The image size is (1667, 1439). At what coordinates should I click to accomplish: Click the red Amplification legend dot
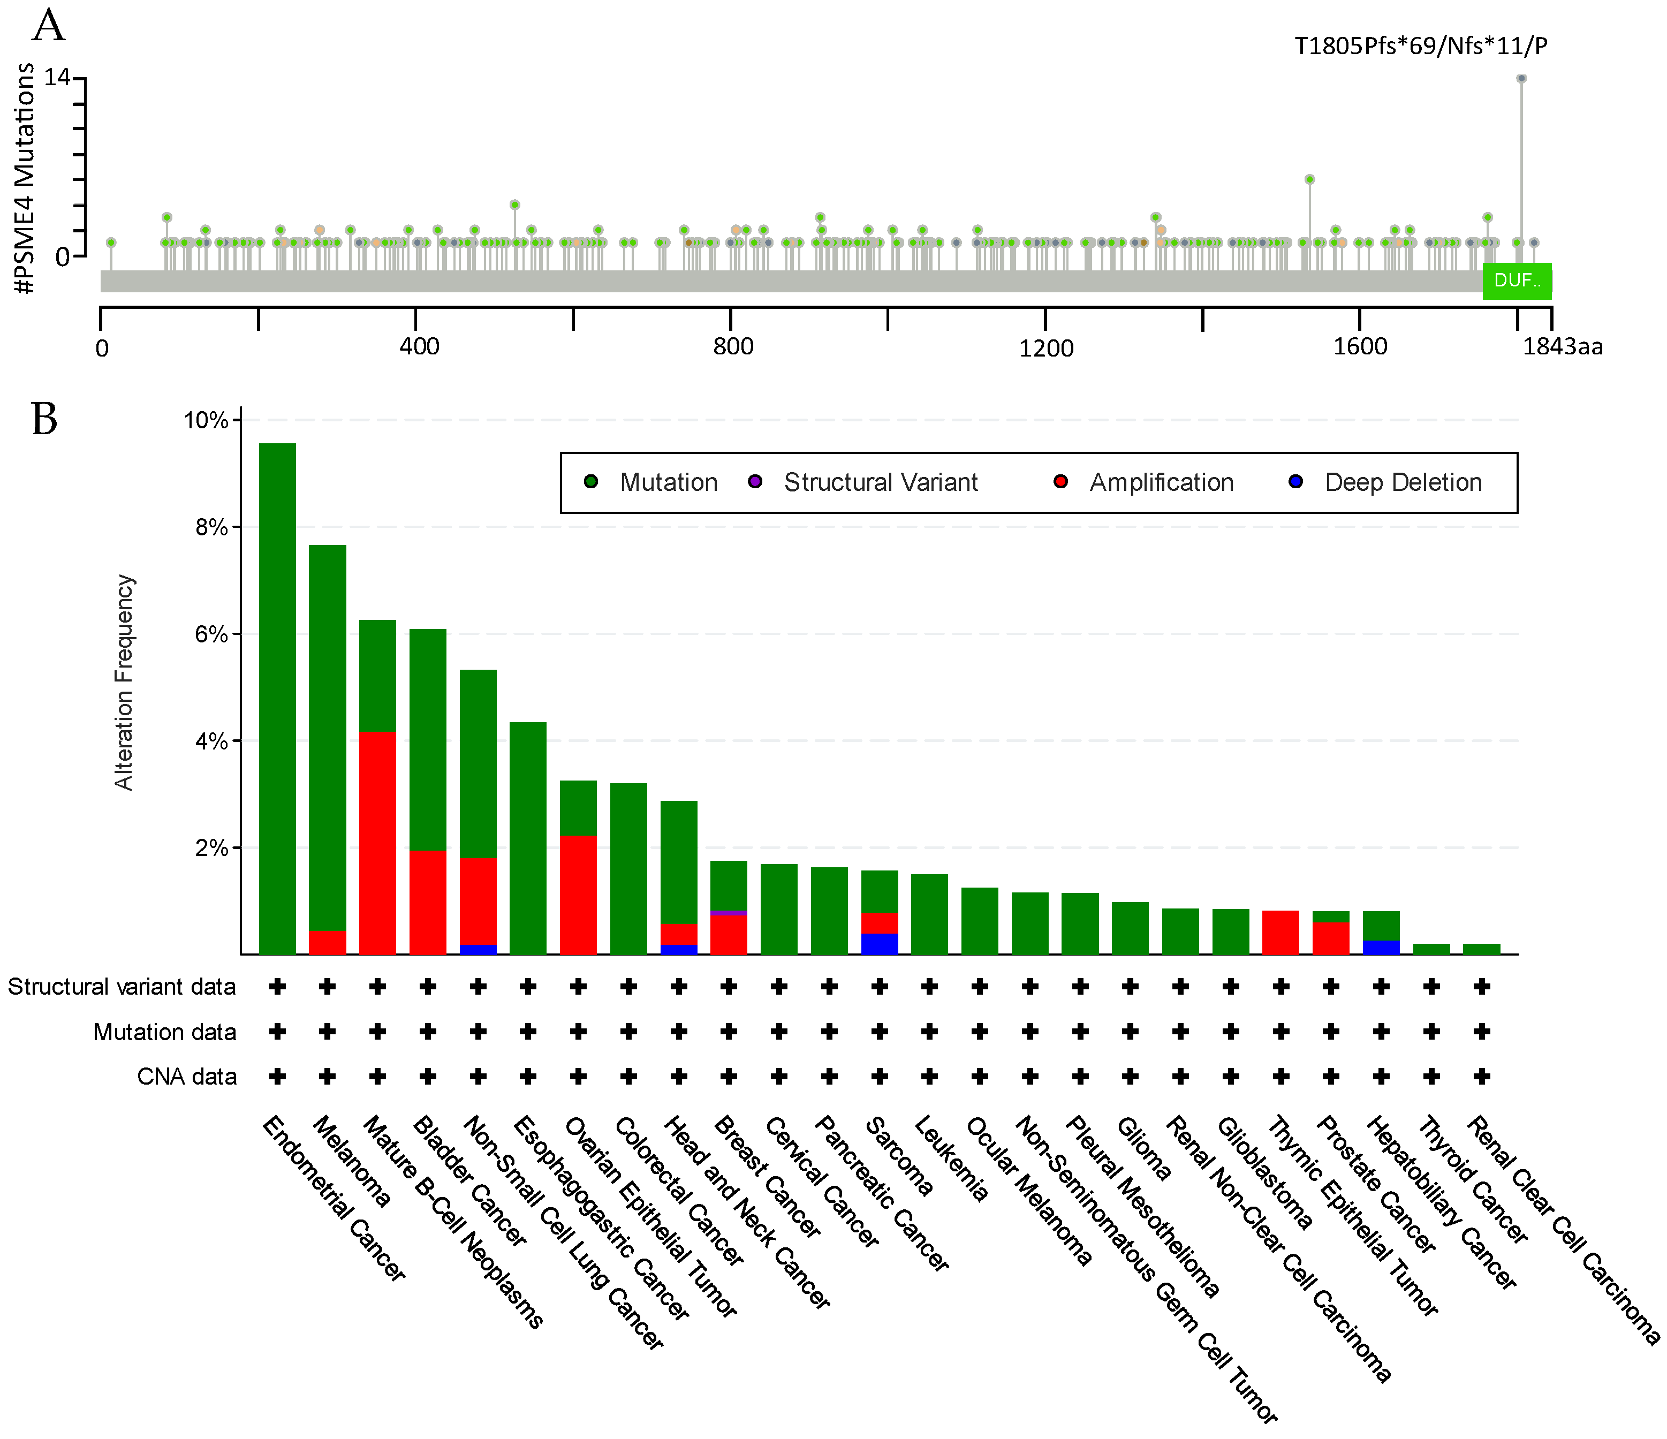(x=1060, y=482)
